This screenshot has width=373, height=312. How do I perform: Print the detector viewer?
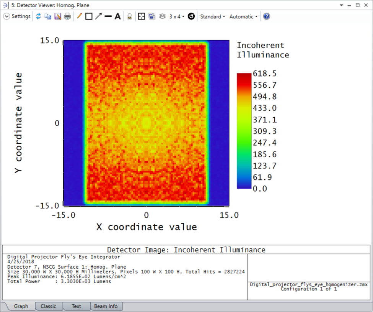68,16
